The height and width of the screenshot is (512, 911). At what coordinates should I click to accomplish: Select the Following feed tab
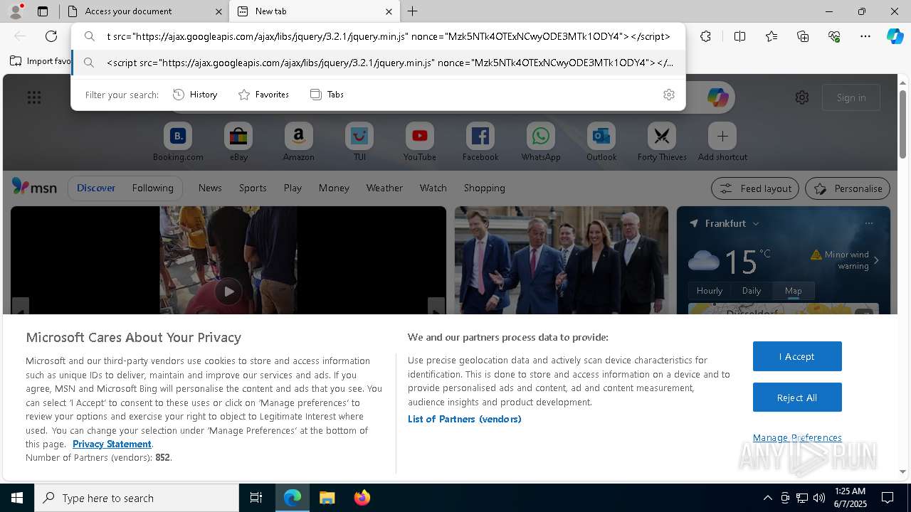pyautogui.click(x=152, y=188)
